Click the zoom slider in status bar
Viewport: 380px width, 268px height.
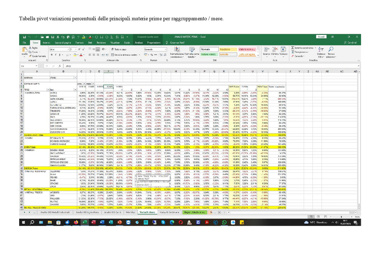[341, 217]
